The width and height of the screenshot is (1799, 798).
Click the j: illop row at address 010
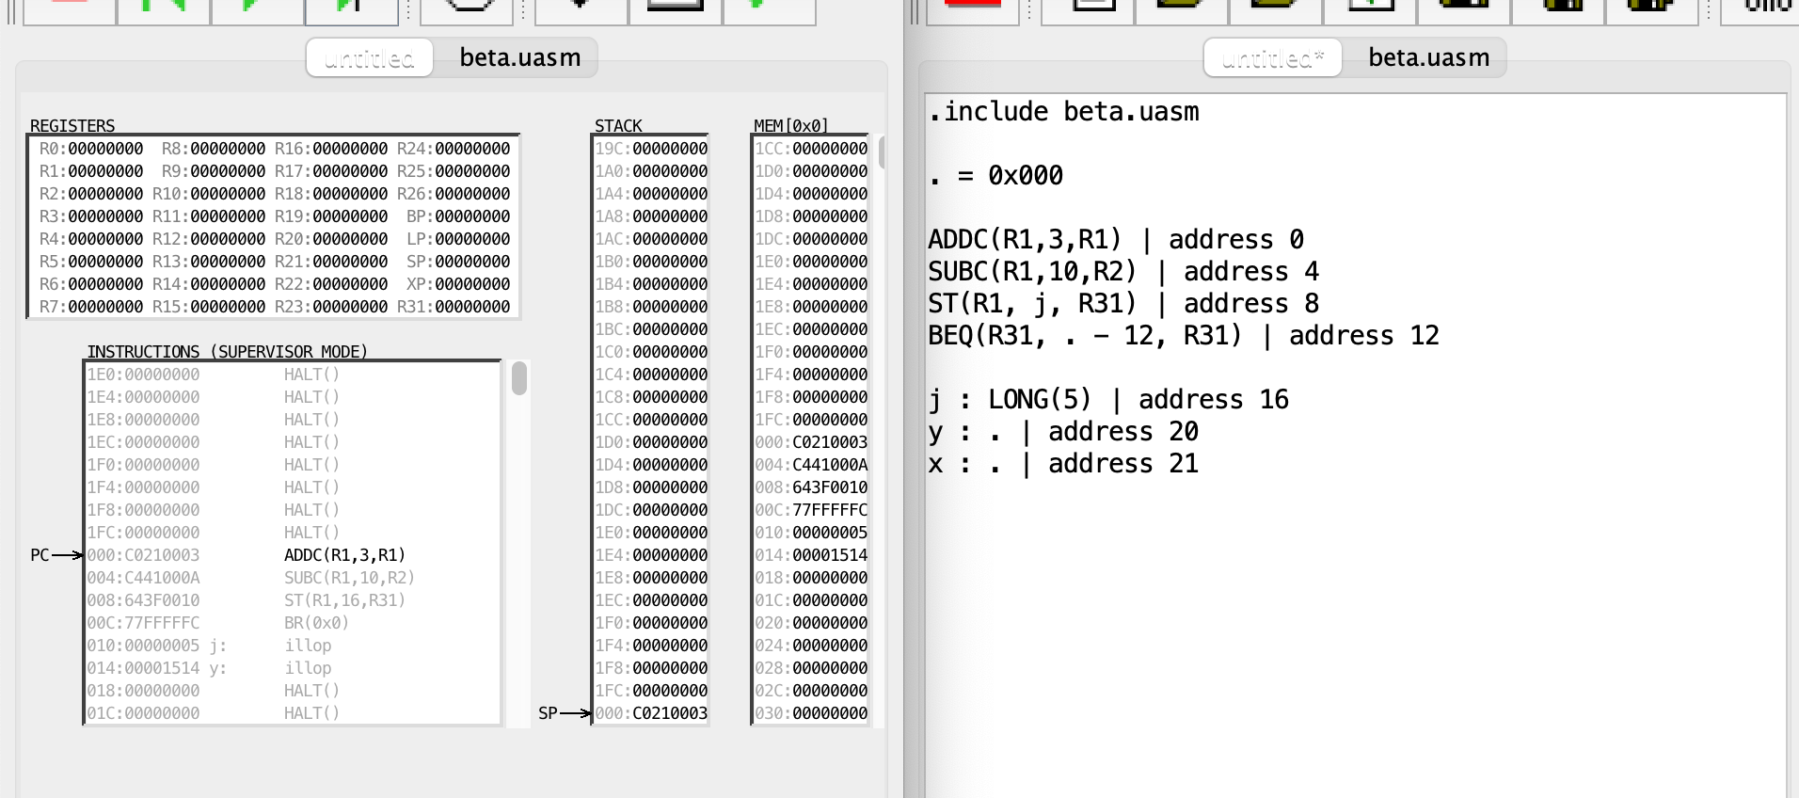[x=292, y=646]
